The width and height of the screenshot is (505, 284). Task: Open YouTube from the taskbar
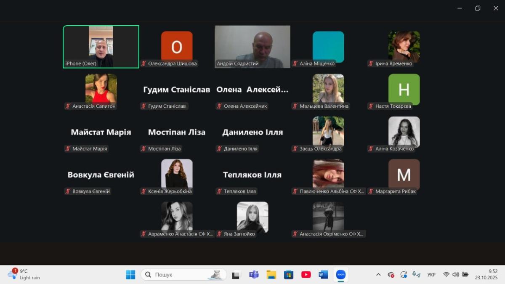tap(306, 275)
